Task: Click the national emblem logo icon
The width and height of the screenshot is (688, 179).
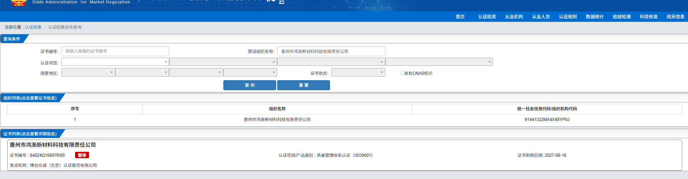Action: [x=19, y=3]
